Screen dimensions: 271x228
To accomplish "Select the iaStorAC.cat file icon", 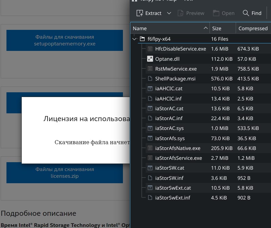I will [x=150, y=109].
